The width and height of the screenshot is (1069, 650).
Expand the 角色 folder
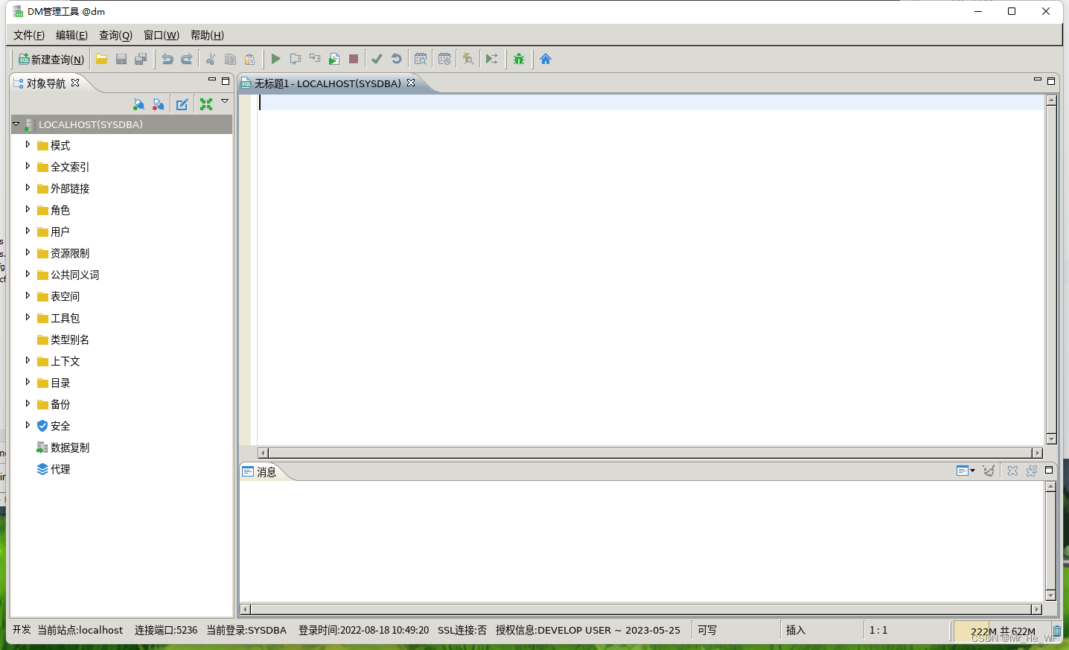(x=28, y=209)
